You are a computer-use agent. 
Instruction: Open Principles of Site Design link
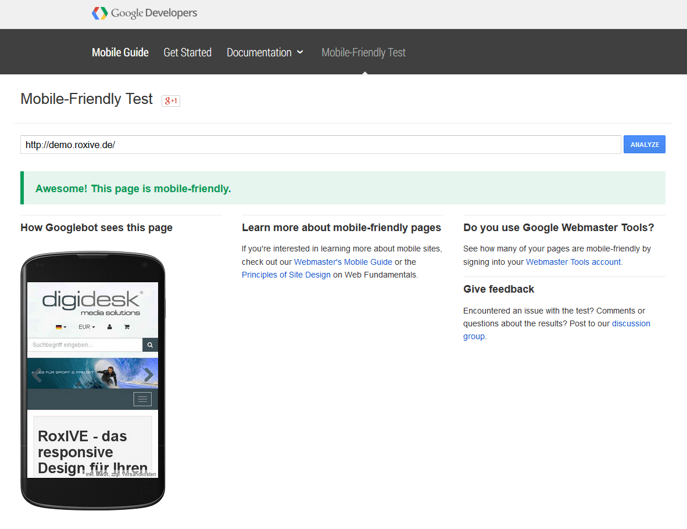286,275
